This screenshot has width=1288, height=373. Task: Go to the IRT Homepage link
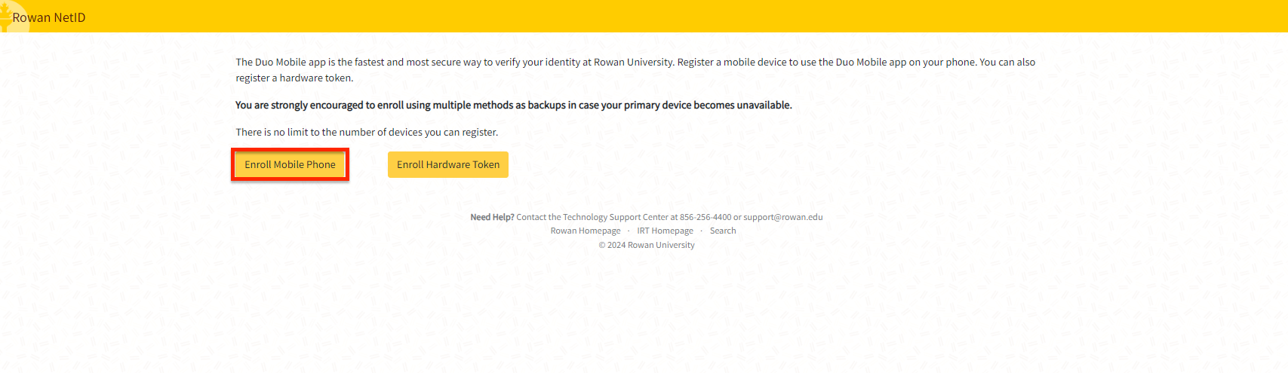coord(665,231)
